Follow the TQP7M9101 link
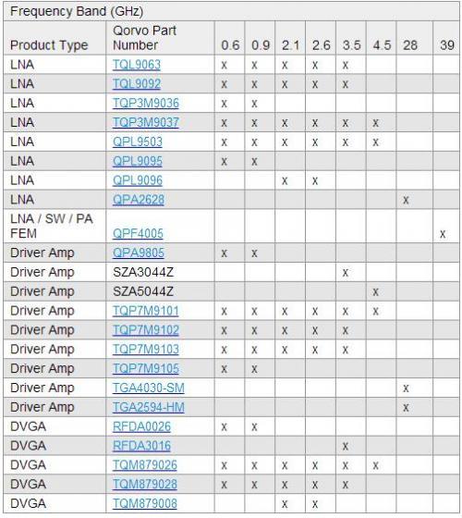Viewport: 462px width, 518px height. [146, 311]
